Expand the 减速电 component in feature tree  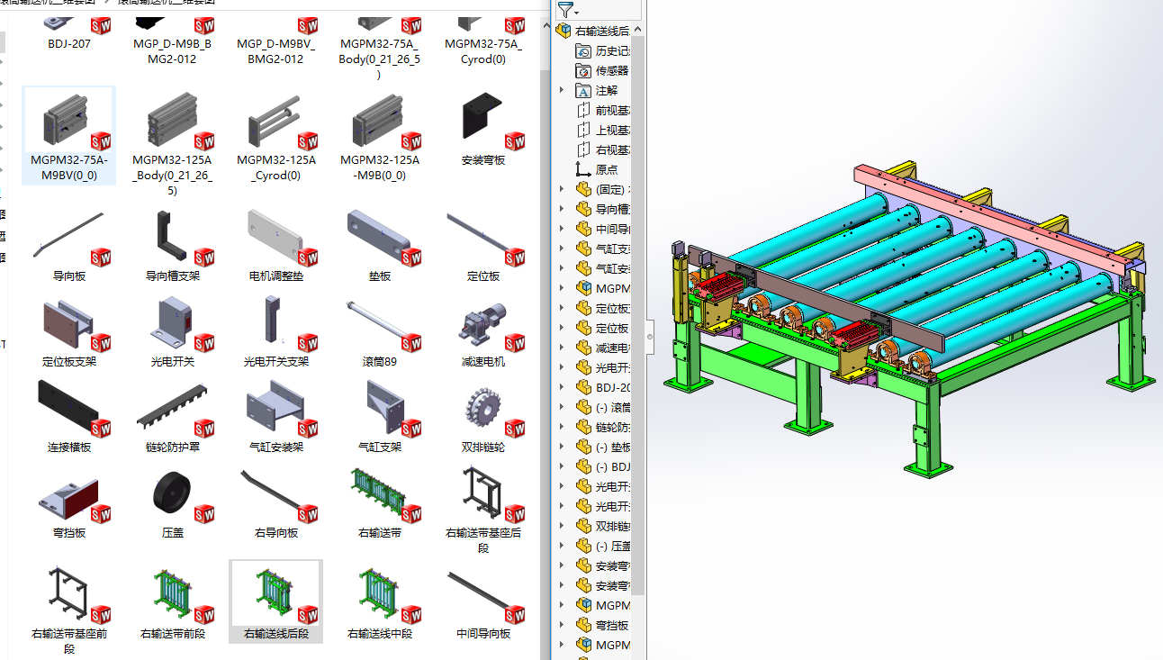562,348
